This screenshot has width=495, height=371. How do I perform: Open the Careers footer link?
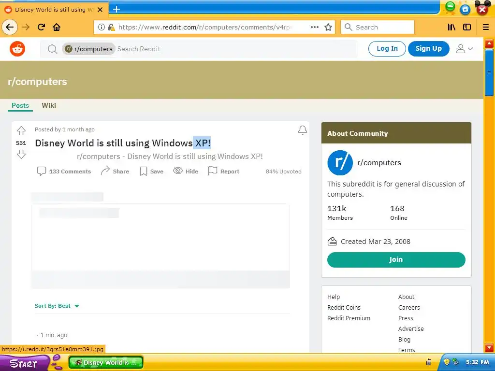coord(409,308)
